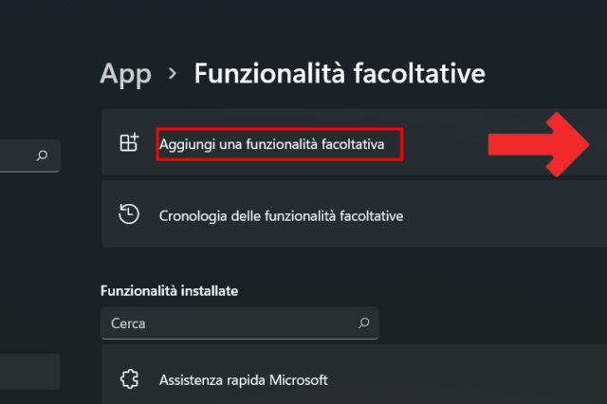The image size is (607, 404).
Task: Click the breadcrumb chevron after App
Action: coord(173,73)
